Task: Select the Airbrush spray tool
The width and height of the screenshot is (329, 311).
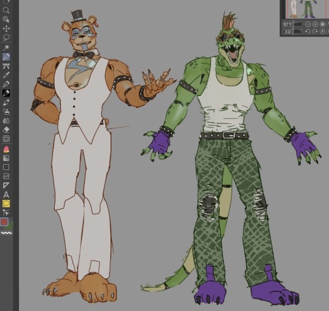Action: [x=6, y=112]
